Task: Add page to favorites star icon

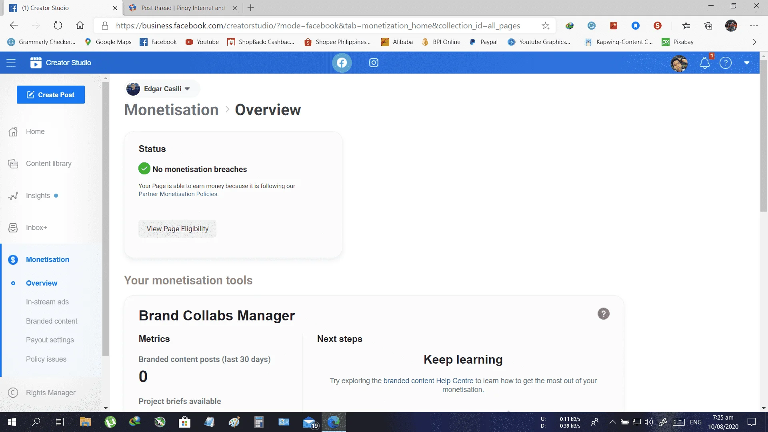Action: tap(546, 26)
